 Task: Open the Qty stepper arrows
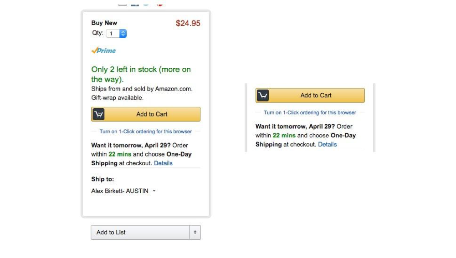pyautogui.click(x=123, y=33)
